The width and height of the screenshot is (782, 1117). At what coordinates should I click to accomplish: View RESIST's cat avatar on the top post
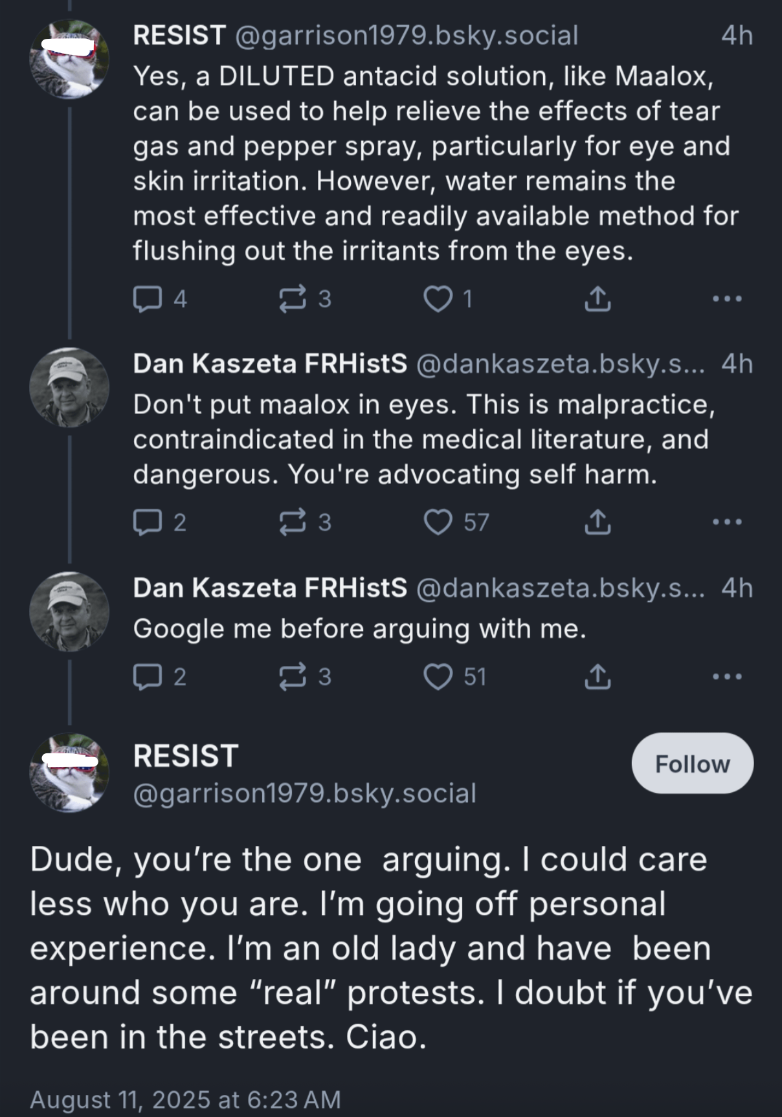pyautogui.click(x=69, y=60)
